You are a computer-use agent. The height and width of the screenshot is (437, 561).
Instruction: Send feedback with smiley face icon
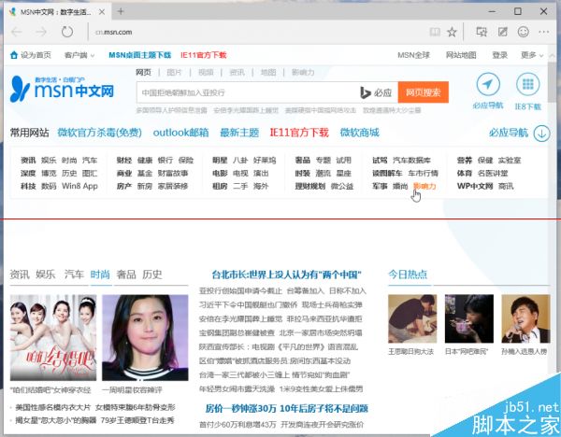click(x=523, y=32)
